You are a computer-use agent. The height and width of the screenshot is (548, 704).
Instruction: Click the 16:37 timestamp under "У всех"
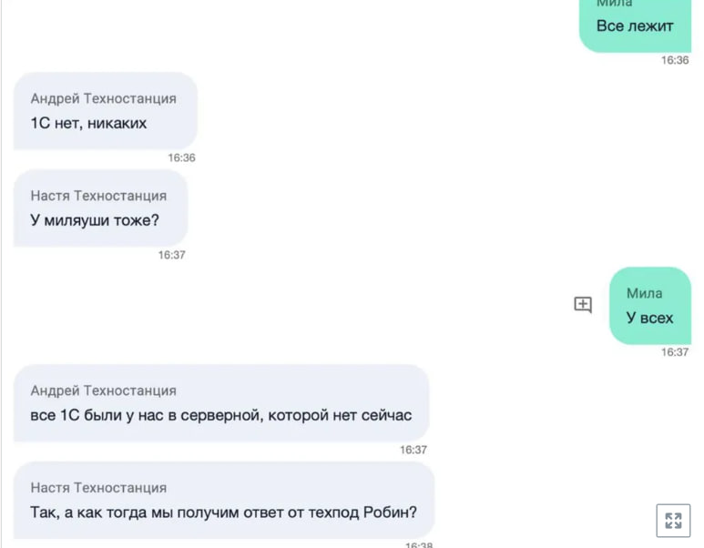tap(674, 352)
